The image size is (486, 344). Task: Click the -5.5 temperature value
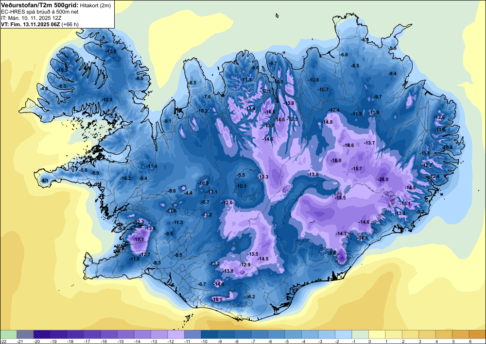coord(241,175)
